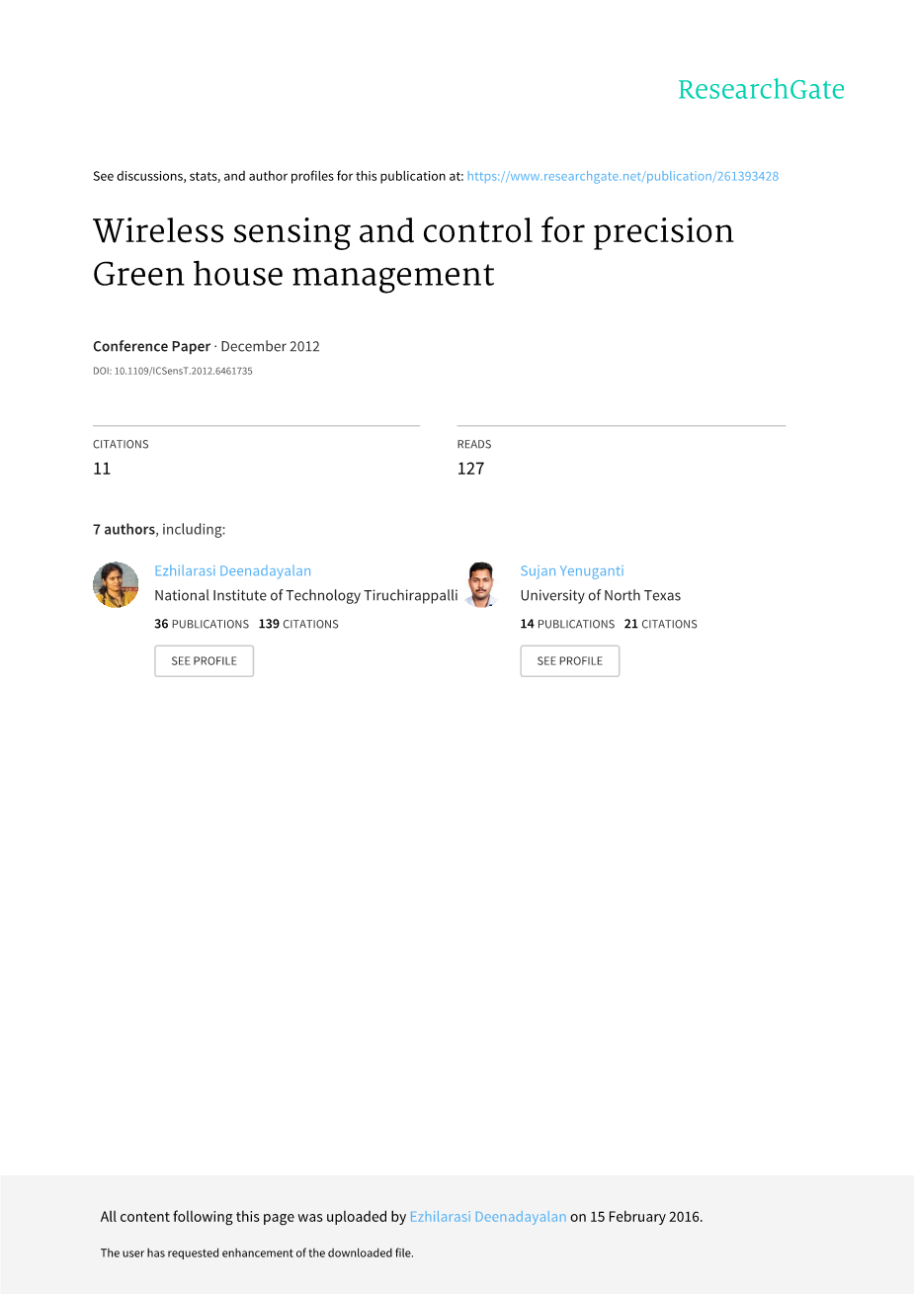Screen dimensions: 914x1294
Task: Select the DOI text line
Action: (173, 371)
